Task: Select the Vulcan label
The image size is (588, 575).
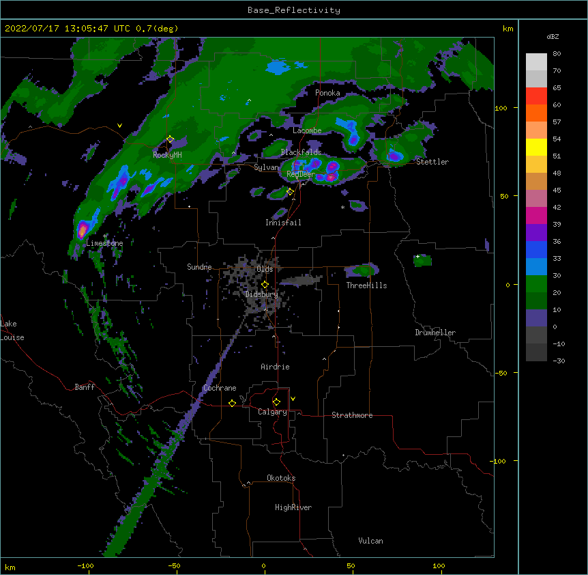Action: tap(370, 541)
